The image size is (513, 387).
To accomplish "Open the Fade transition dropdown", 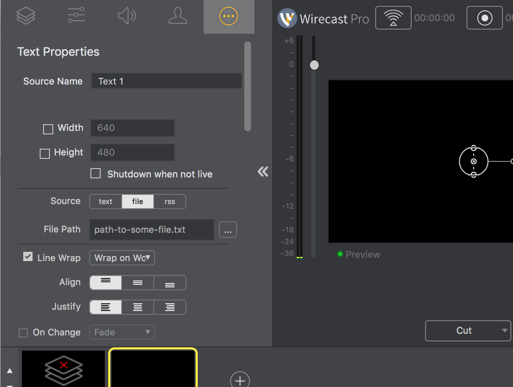I will click(122, 332).
